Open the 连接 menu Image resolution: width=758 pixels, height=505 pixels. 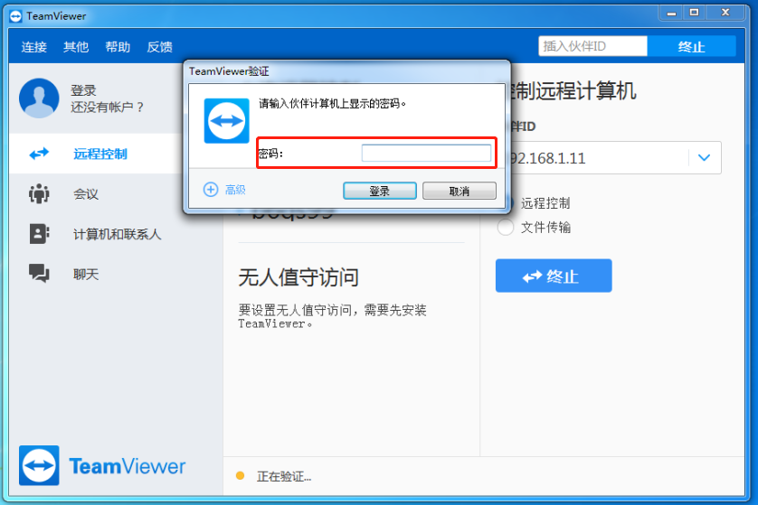tap(34, 47)
